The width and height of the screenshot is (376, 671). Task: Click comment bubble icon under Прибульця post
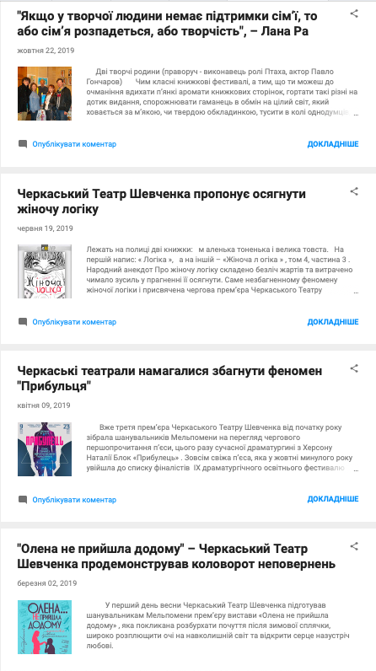[23, 499]
